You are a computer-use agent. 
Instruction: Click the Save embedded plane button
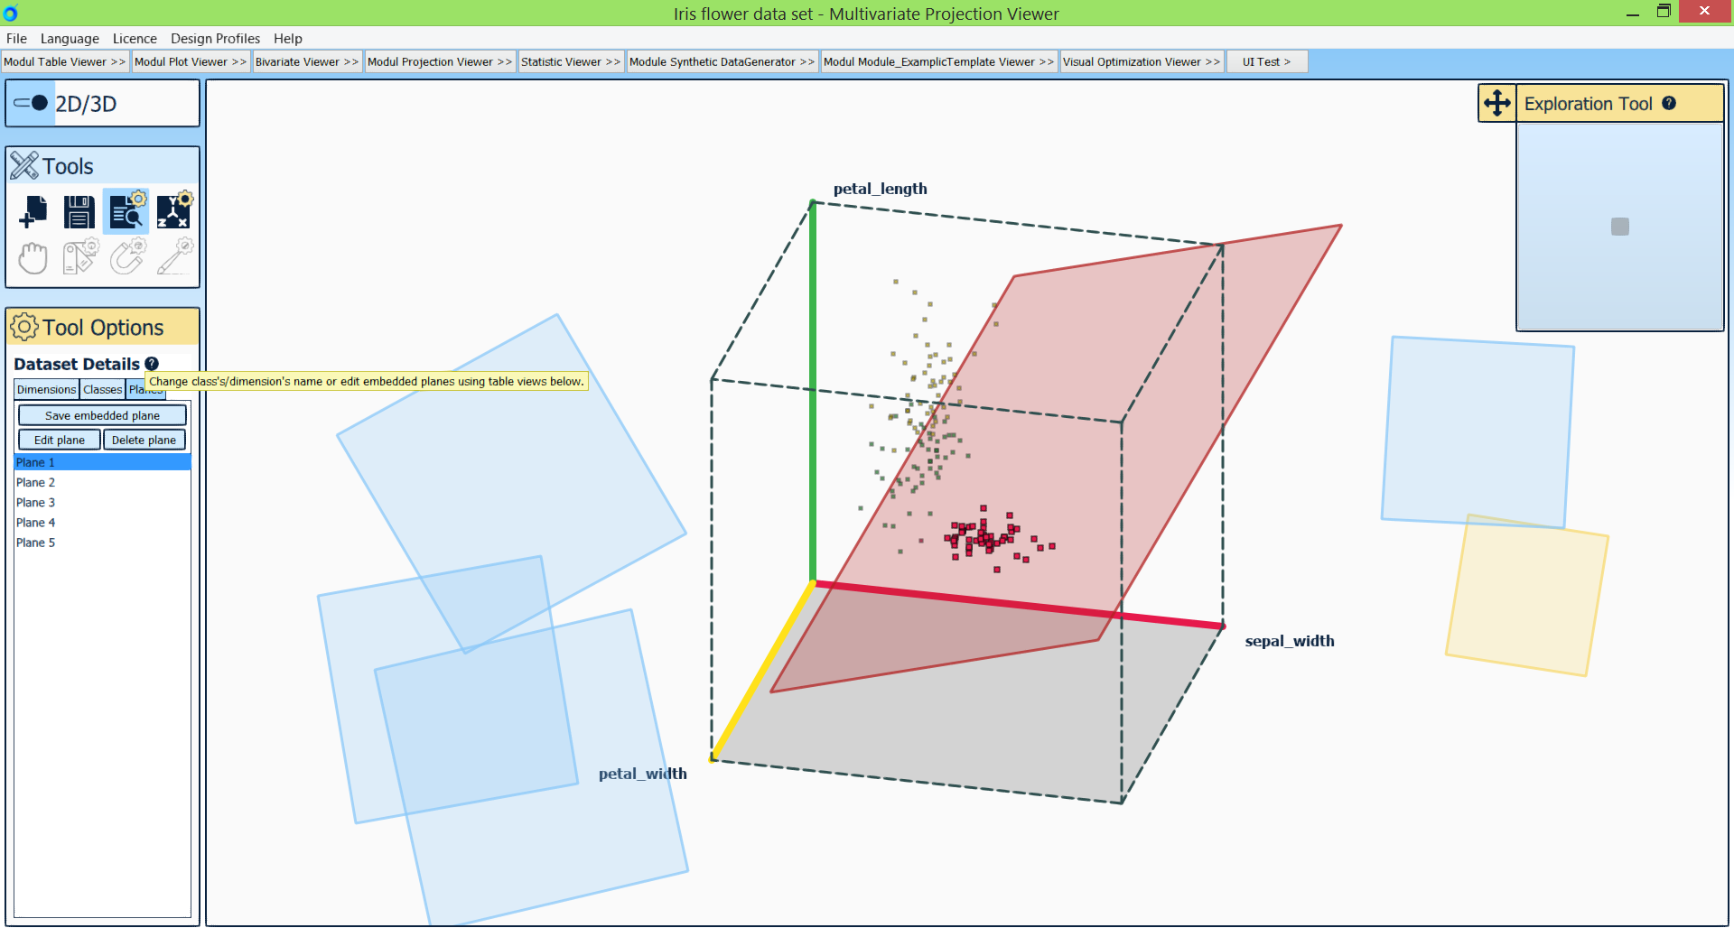click(102, 416)
